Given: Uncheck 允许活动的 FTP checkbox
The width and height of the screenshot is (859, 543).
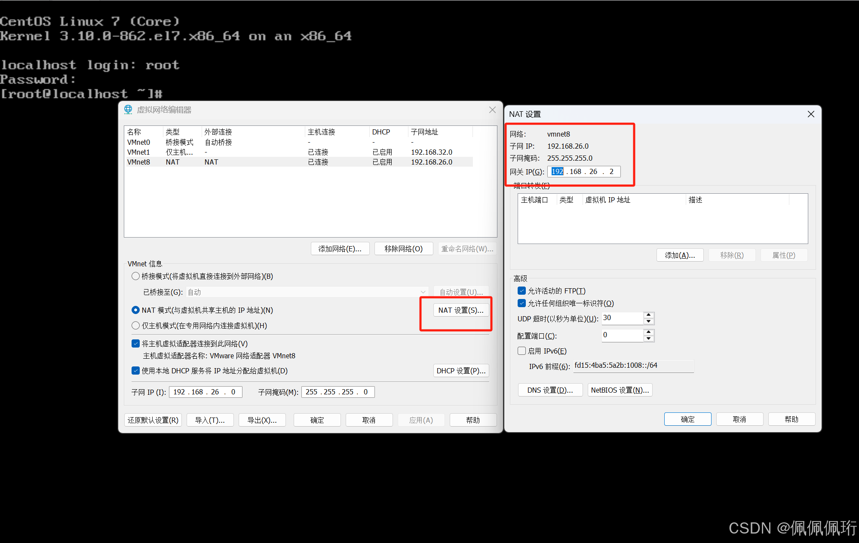Looking at the screenshot, I should [x=522, y=291].
